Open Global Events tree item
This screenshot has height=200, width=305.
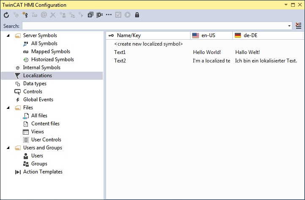pyautogui.click(x=38, y=100)
